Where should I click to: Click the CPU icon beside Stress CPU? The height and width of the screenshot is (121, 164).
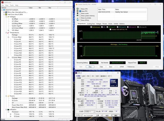point(77,9)
